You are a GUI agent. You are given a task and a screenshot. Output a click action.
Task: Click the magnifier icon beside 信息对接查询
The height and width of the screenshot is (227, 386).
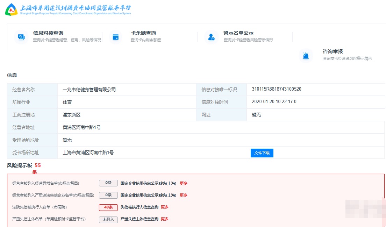pos(21,36)
